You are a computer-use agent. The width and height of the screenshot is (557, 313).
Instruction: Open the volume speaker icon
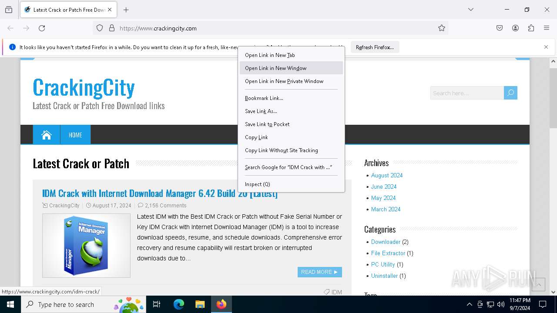(501, 304)
